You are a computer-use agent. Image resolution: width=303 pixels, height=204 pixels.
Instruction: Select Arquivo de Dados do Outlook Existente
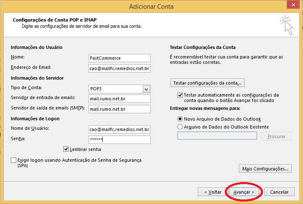180,127
